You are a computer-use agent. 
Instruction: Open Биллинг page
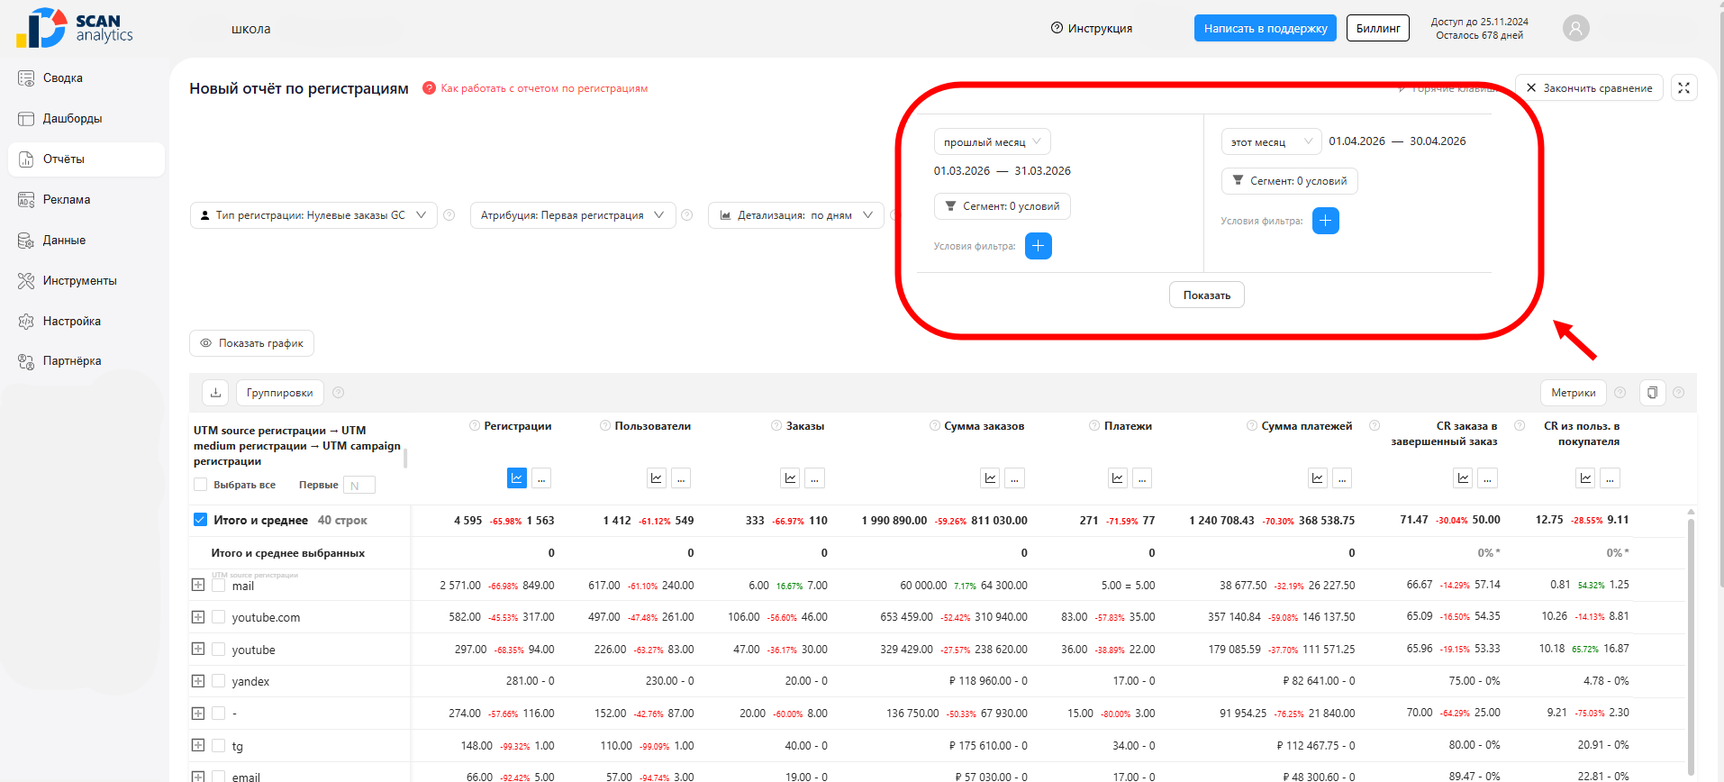pyautogui.click(x=1378, y=28)
